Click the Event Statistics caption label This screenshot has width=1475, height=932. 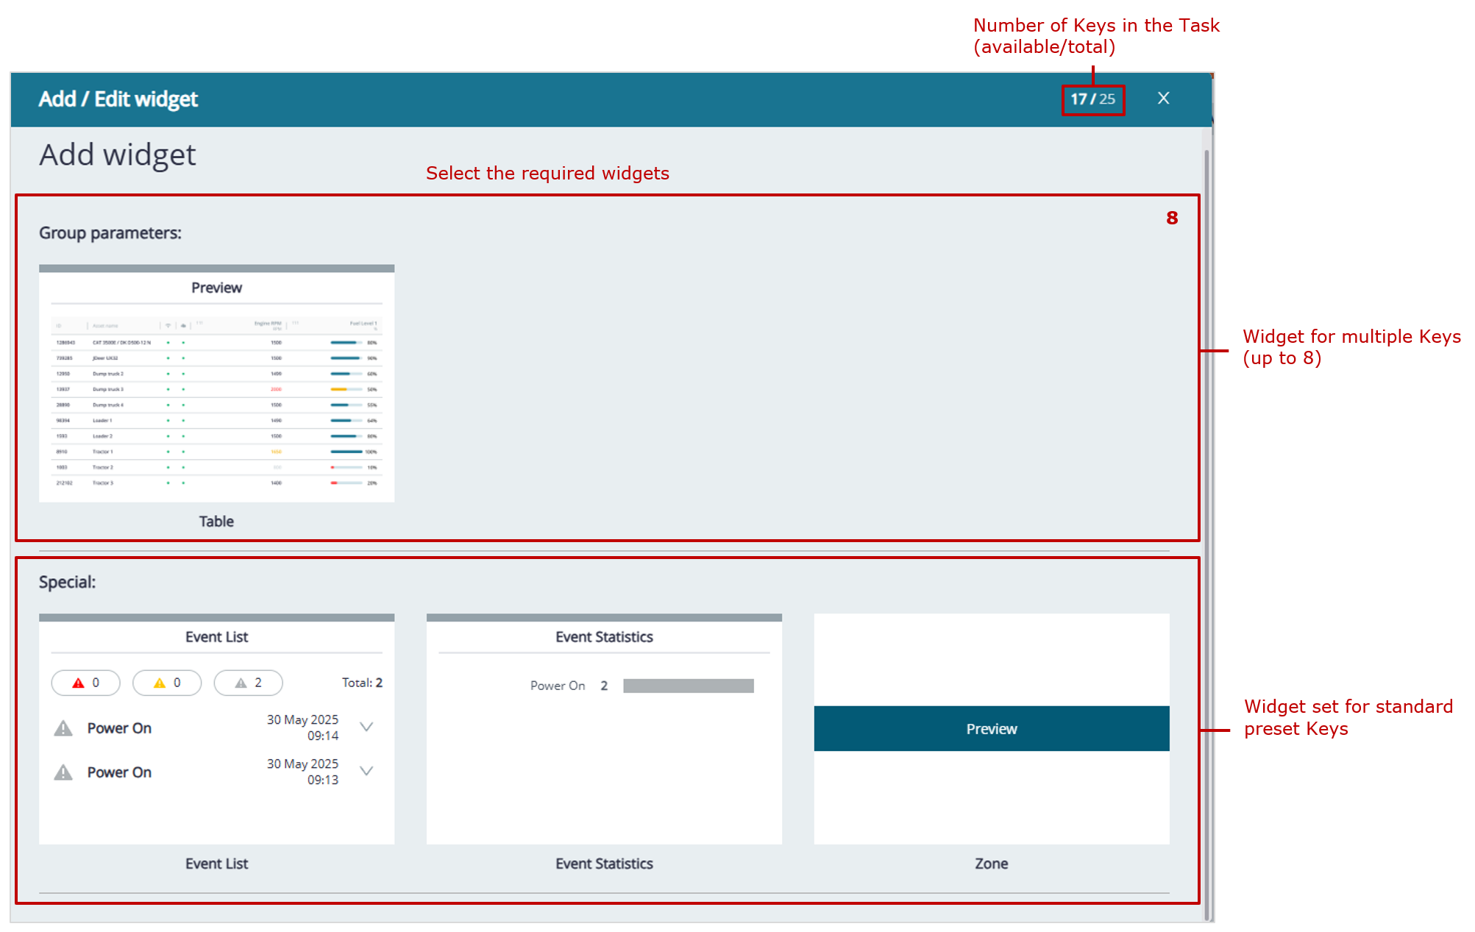pos(603,864)
